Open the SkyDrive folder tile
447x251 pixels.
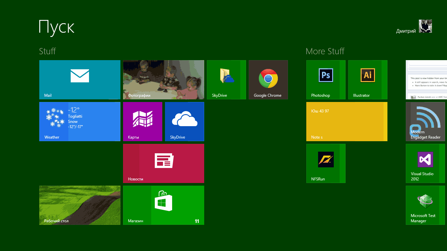(226, 80)
